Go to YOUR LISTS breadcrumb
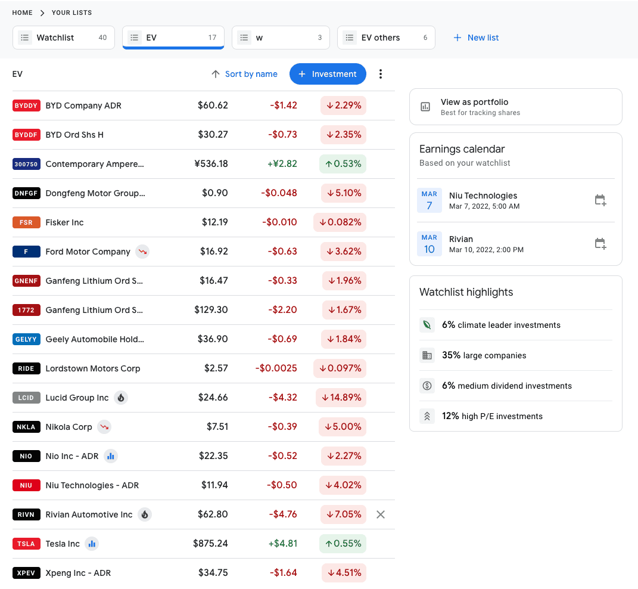 (x=71, y=13)
